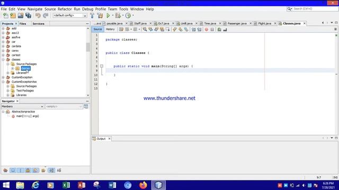This screenshot has width=339, height=190.
Task: Toggle Rectangular Selection in the editor toolbar
Action: click(x=167, y=30)
